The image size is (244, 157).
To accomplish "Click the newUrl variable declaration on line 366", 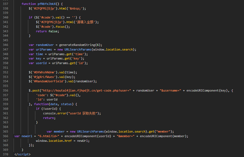I will pyautogui.click(x=27, y=136).
